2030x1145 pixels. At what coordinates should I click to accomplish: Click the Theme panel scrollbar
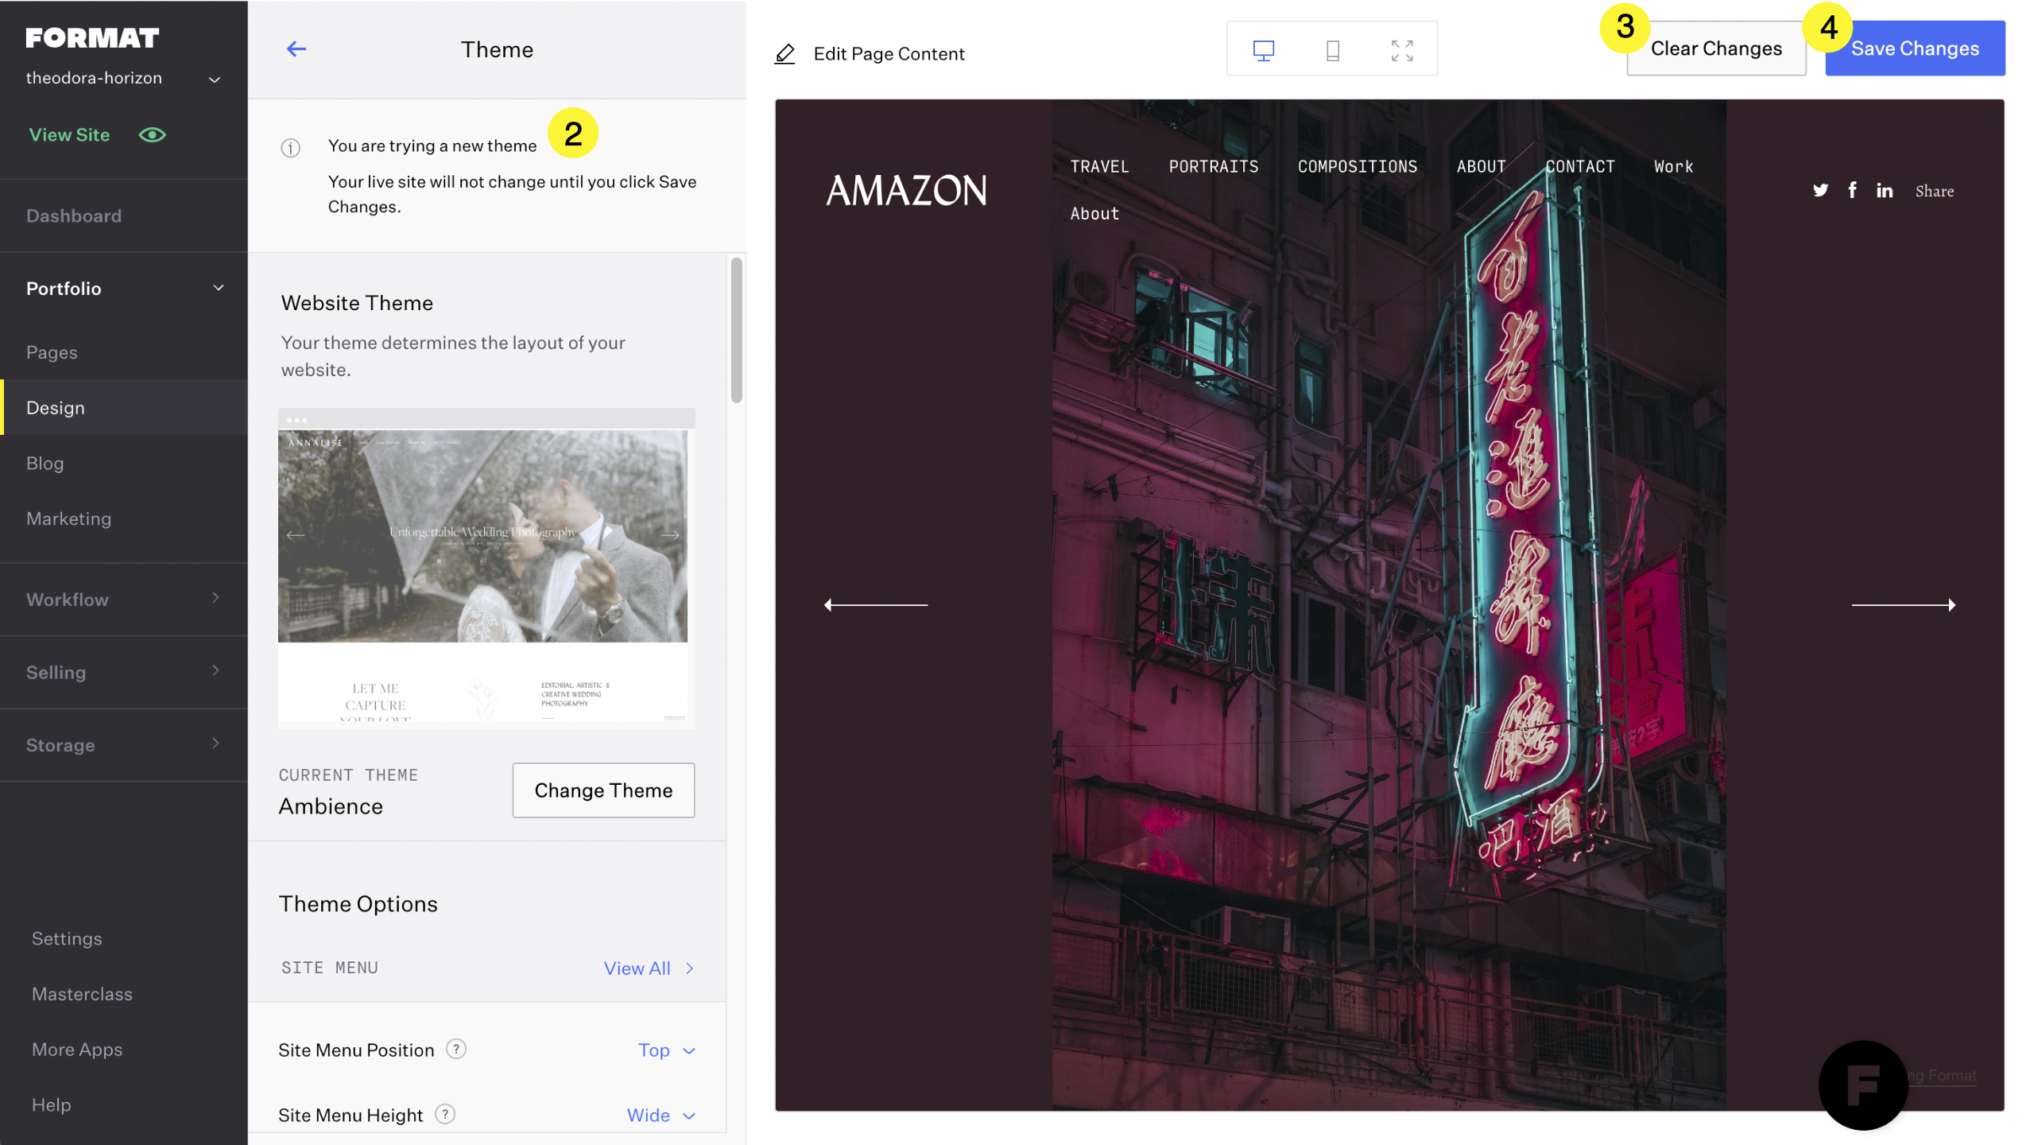tap(737, 330)
